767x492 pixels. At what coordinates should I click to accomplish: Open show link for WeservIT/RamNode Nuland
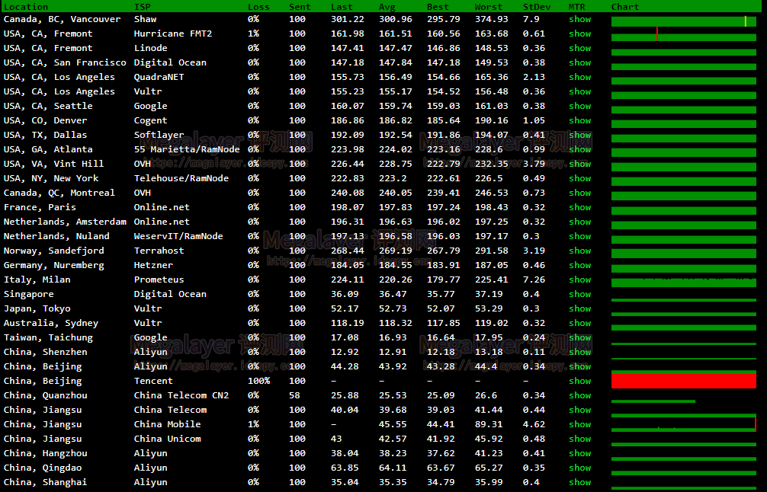(x=579, y=236)
